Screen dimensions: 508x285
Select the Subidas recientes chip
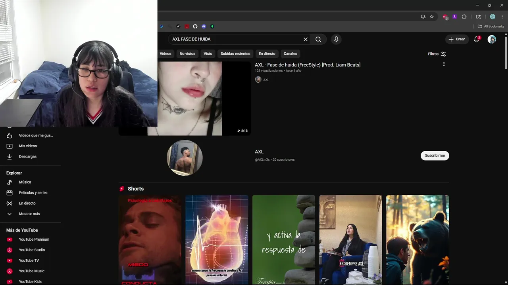click(x=235, y=53)
